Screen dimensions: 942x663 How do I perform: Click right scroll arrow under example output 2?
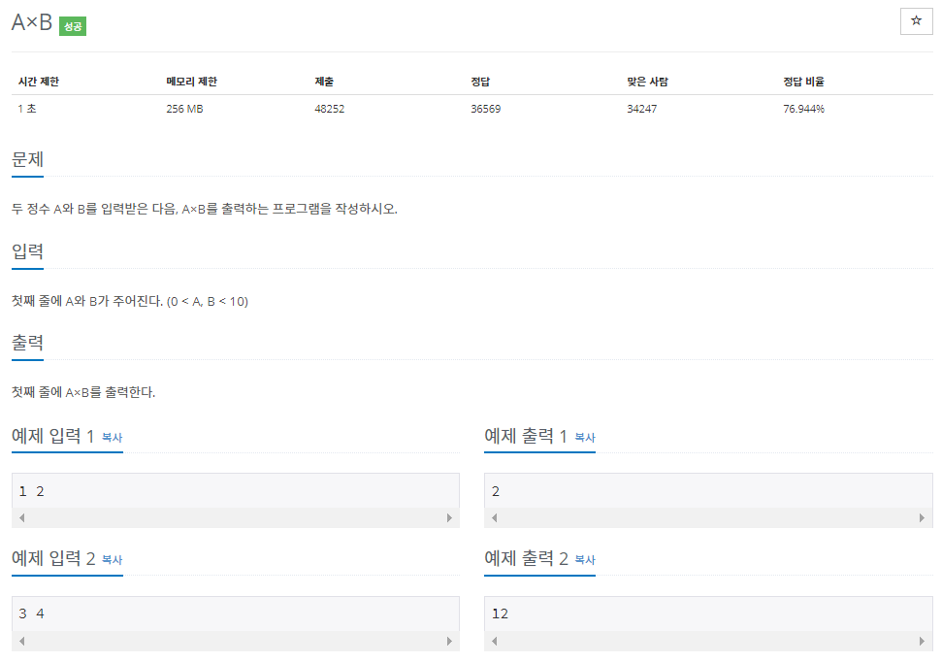pos(923,641)
